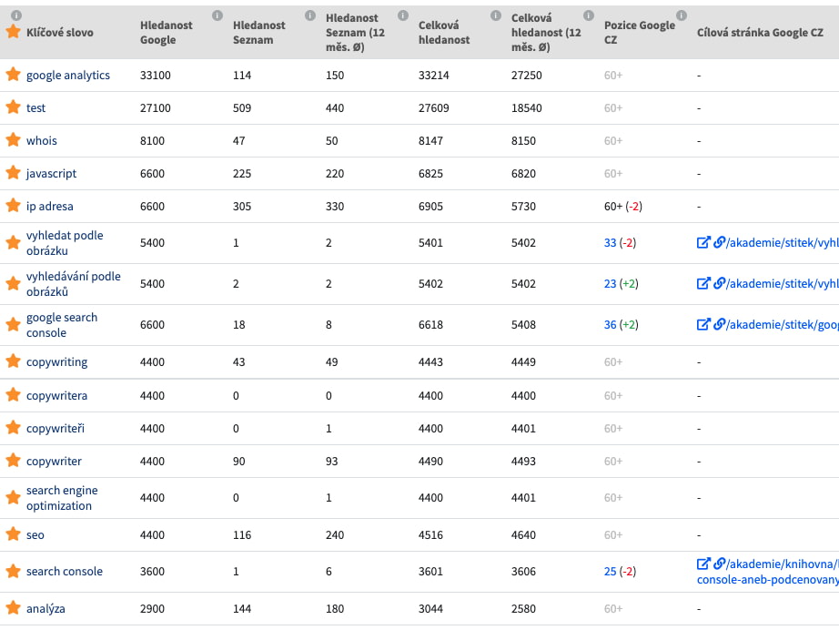Open external link icon in vyhledávání podle obrázků row

coord(703,283)
